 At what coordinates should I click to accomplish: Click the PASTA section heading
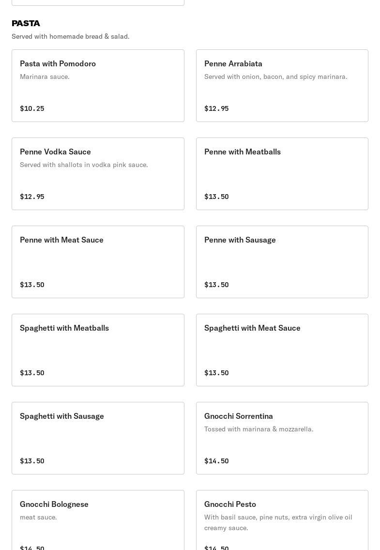pyautogui.click(x=26, y=23)
